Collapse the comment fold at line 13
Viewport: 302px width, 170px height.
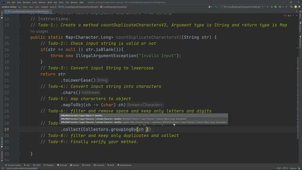[x=19, y=25]
